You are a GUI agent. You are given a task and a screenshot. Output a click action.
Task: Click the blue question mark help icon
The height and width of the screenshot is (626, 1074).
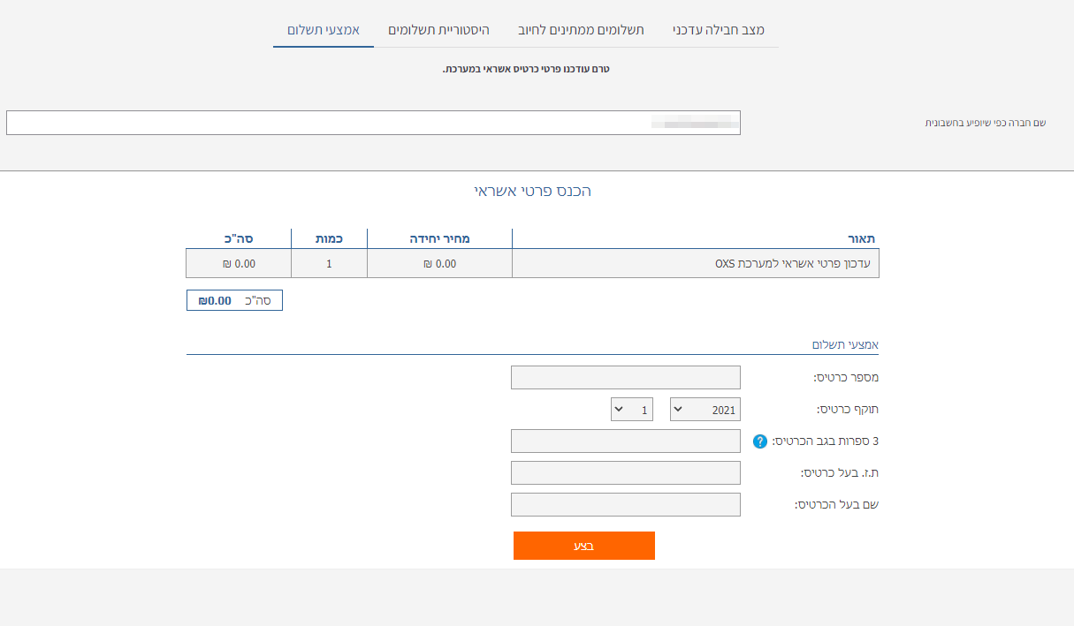(760, 441)
